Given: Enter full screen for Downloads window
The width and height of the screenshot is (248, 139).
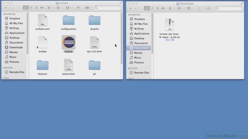Looking at the screenshot, I should coord(242,3).
